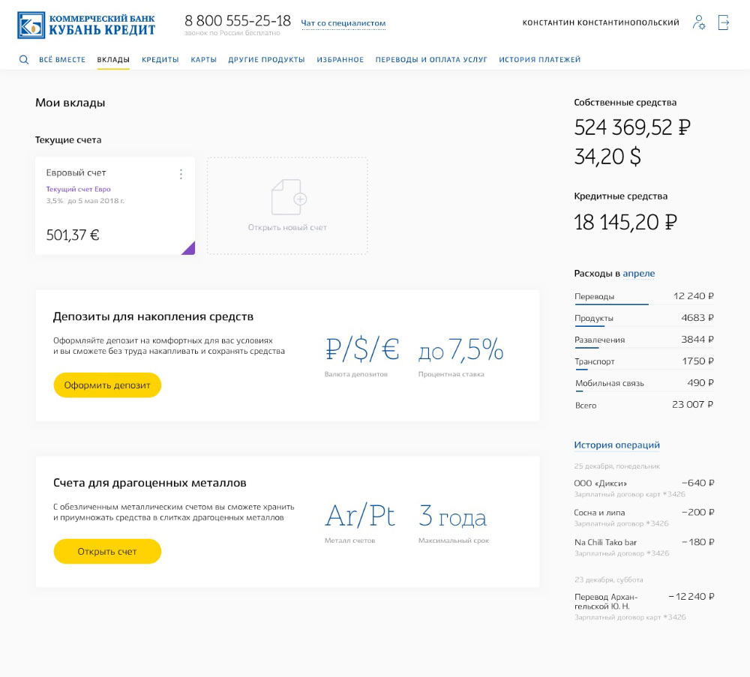This screenshot has height=677, width=750.
Task: Open the Кредиты tab
Action: click(x=160, y=60)
